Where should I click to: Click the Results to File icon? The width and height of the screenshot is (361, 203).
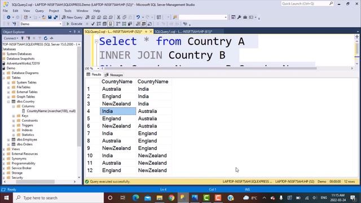click(x=149, y=24)
